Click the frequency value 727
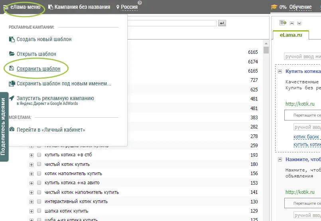The height and width of the screenshot is (221, 321). click(x=254, y=80)
